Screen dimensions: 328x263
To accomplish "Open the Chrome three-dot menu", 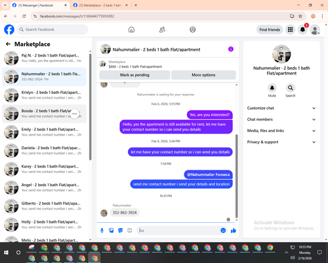I will click(322, 16).
